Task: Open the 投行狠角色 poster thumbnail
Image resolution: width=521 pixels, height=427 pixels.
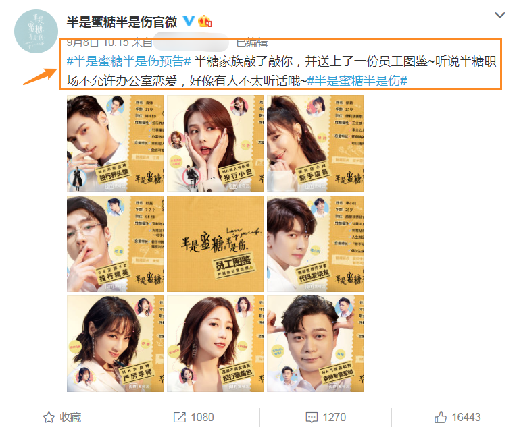Action: point(215,344)
